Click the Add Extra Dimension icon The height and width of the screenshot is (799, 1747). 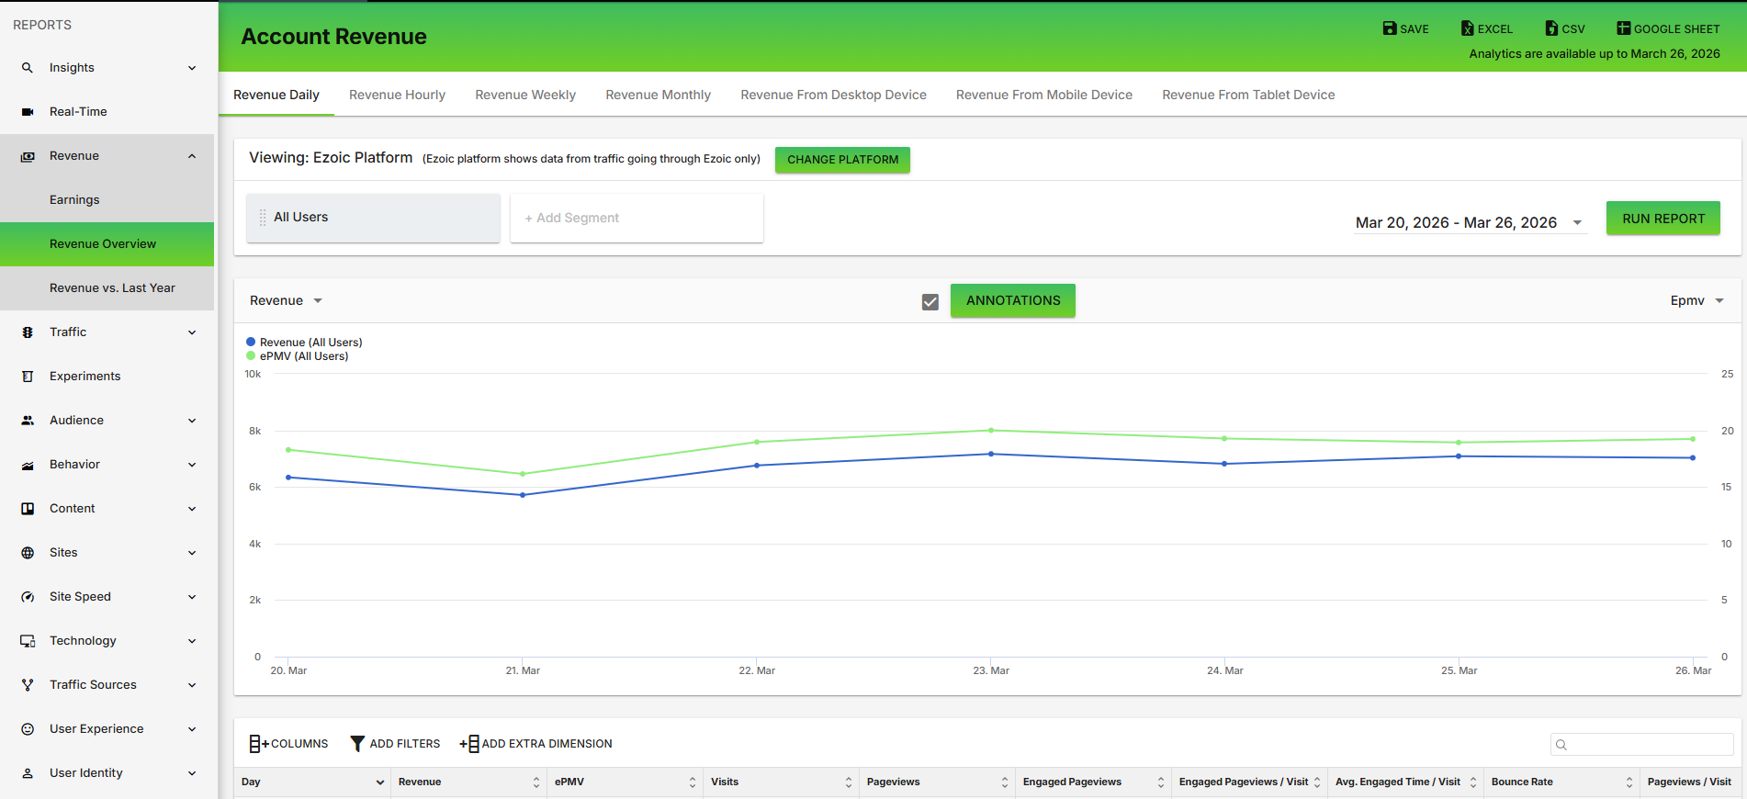click(x=469, y=744)
